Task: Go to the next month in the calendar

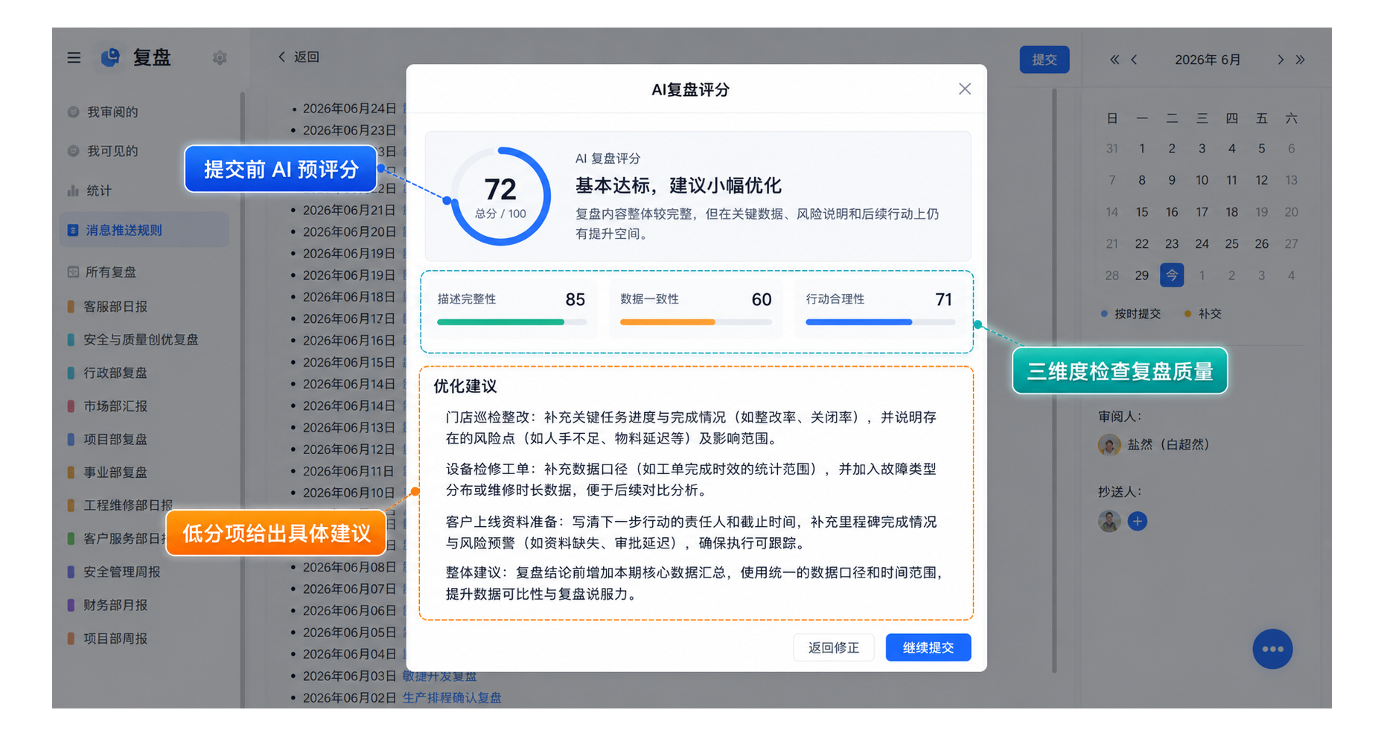Action: [x=1281, y=60]
